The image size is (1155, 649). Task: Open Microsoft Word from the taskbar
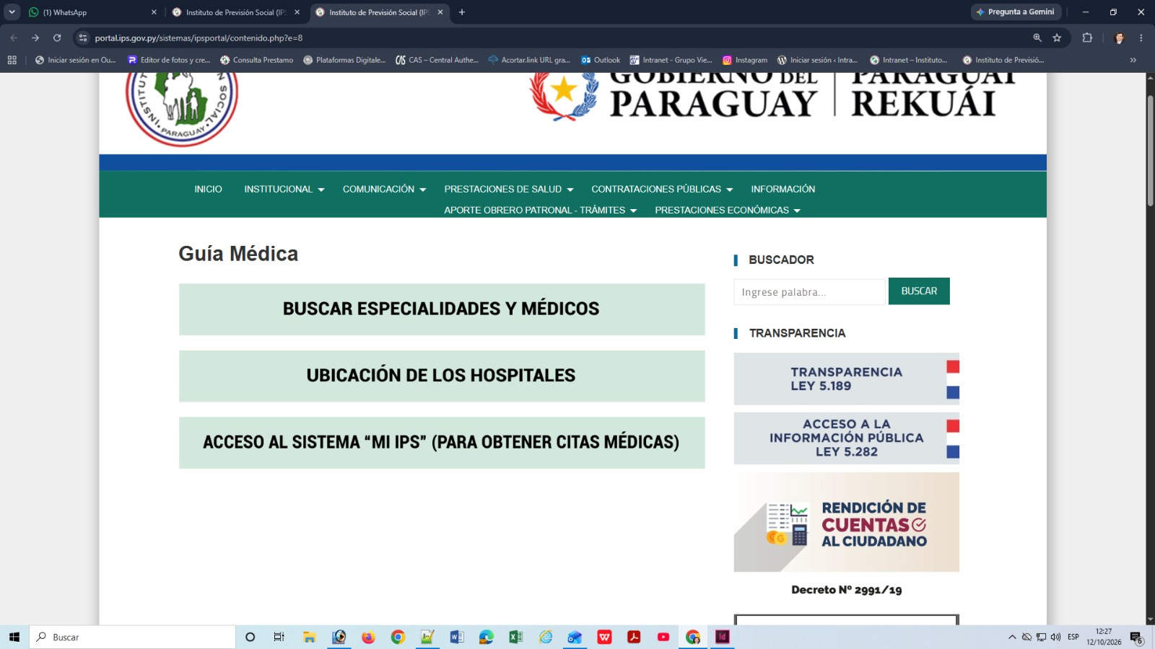(456, 637)
